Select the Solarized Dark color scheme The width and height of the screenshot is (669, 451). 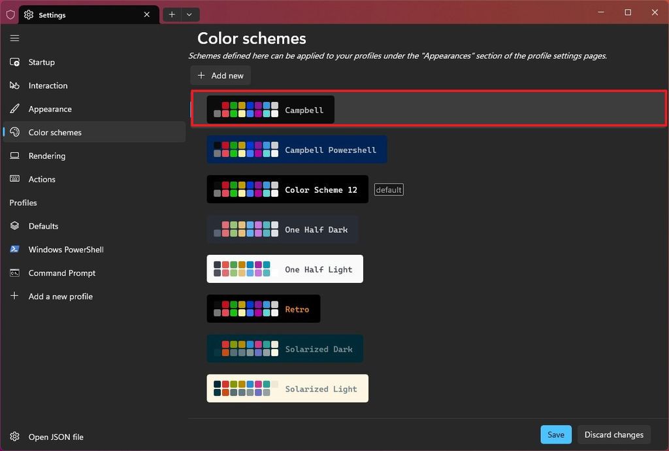point(286,348)
